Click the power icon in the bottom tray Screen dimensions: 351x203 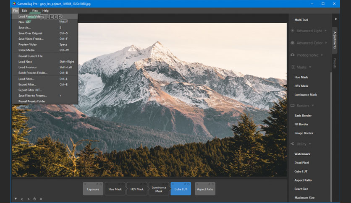pyautogui.click(x=35, y=199)
